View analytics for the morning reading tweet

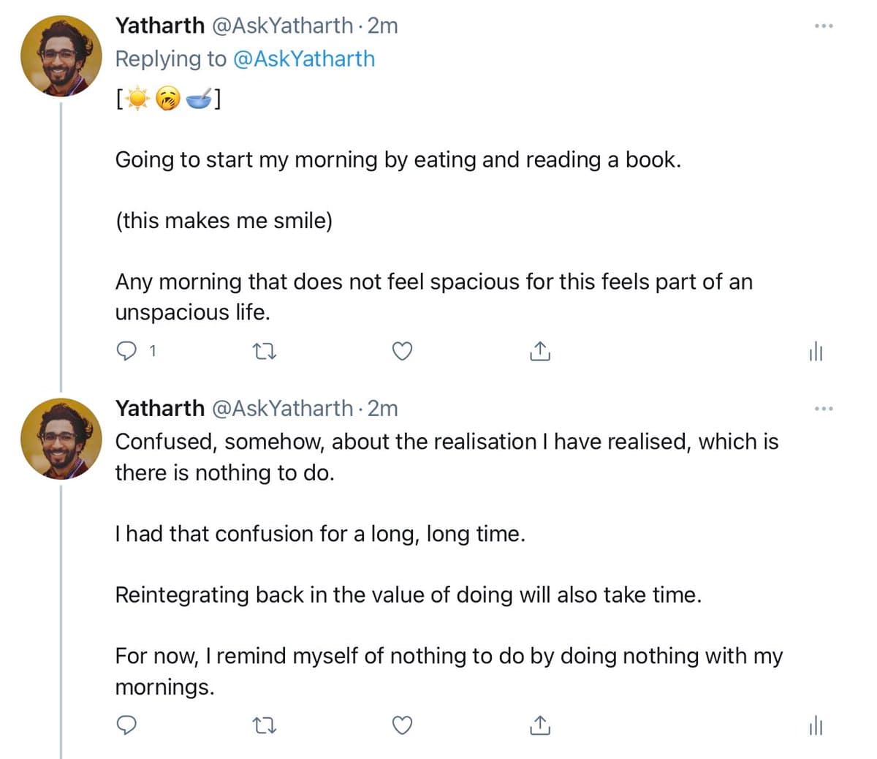[x=816, y=352]
